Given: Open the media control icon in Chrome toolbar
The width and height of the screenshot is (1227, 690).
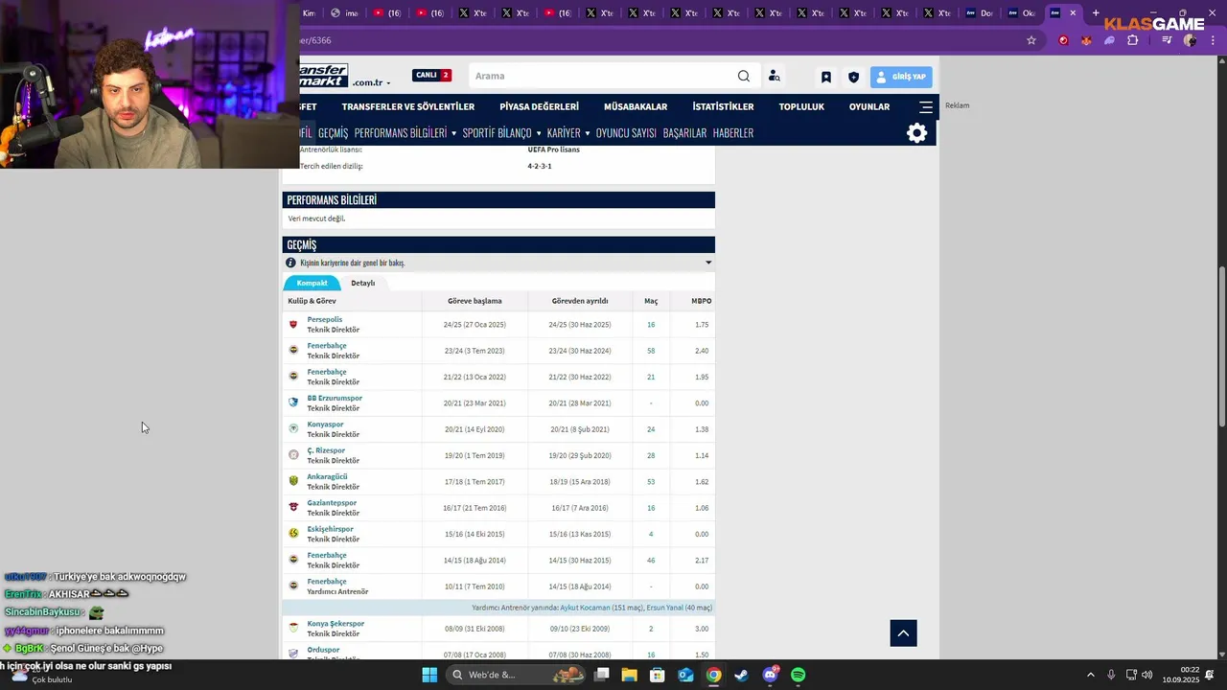Looking at the screenshot, I should pyautogui.click(x=1167, y=40).
